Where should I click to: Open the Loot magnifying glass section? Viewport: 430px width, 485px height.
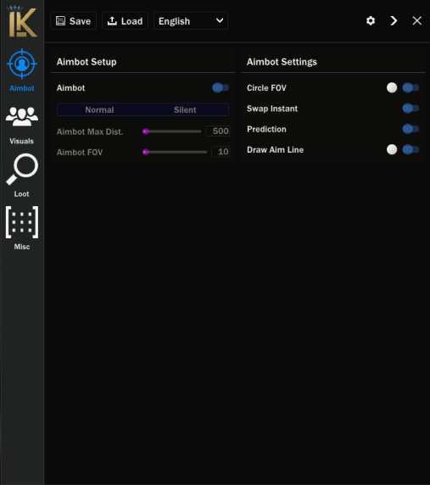point(22,176)
